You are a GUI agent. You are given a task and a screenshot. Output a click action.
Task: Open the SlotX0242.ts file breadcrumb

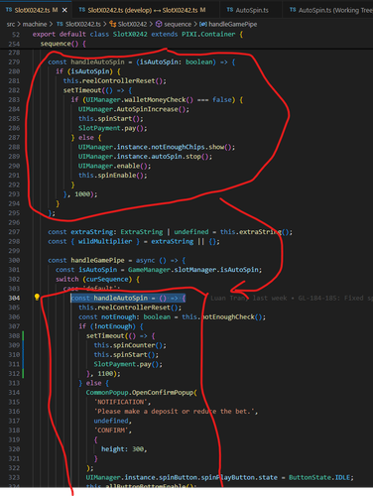click(83, 24)
